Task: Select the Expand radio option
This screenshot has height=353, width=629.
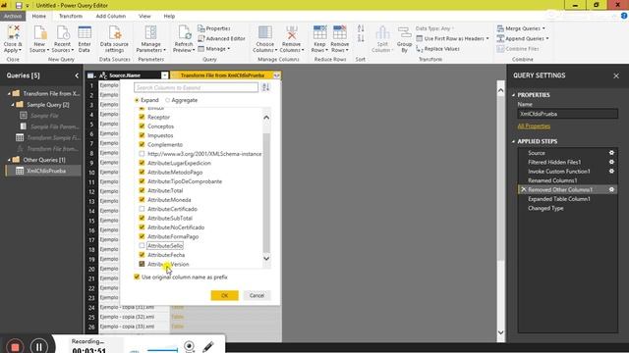Action: pyautogui.click(x=137, y=100)
